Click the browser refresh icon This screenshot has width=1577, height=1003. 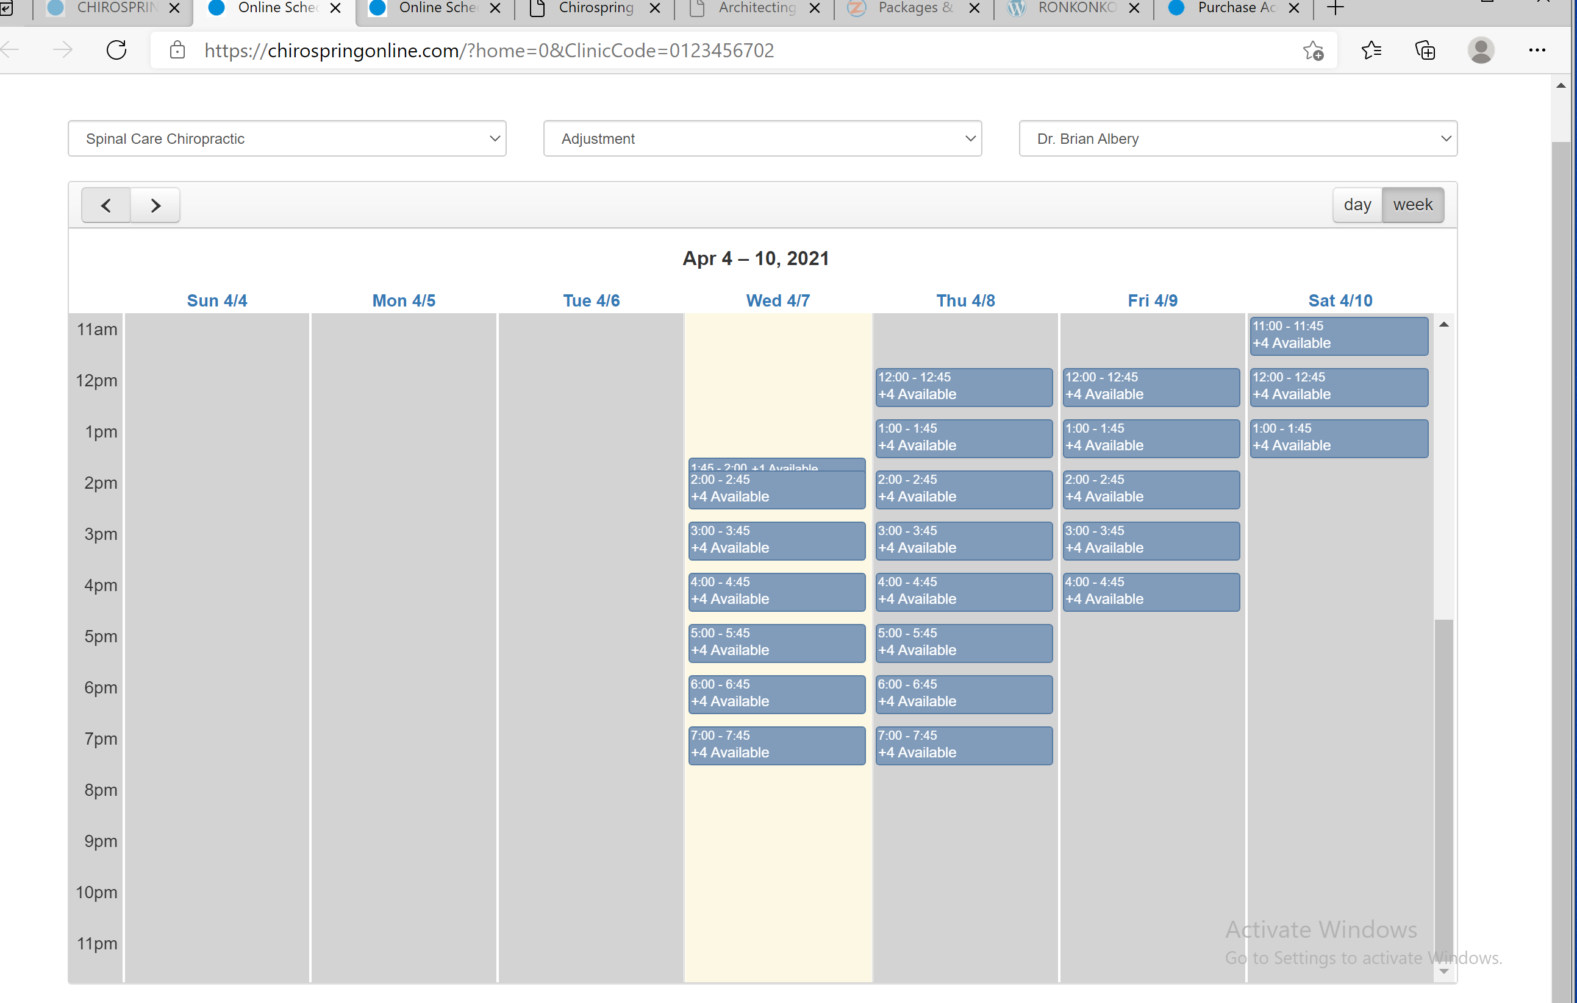[x=116, y=51]
